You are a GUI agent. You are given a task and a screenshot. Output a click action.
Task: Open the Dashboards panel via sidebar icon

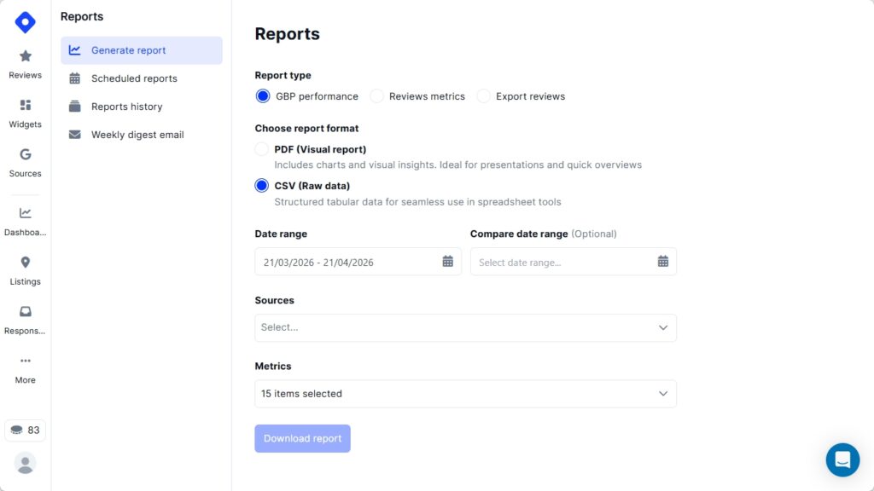(x=25, y=213)
